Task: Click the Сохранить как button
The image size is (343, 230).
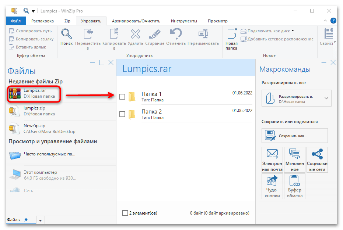Action: pyautogui.click(x=294, y=136)
